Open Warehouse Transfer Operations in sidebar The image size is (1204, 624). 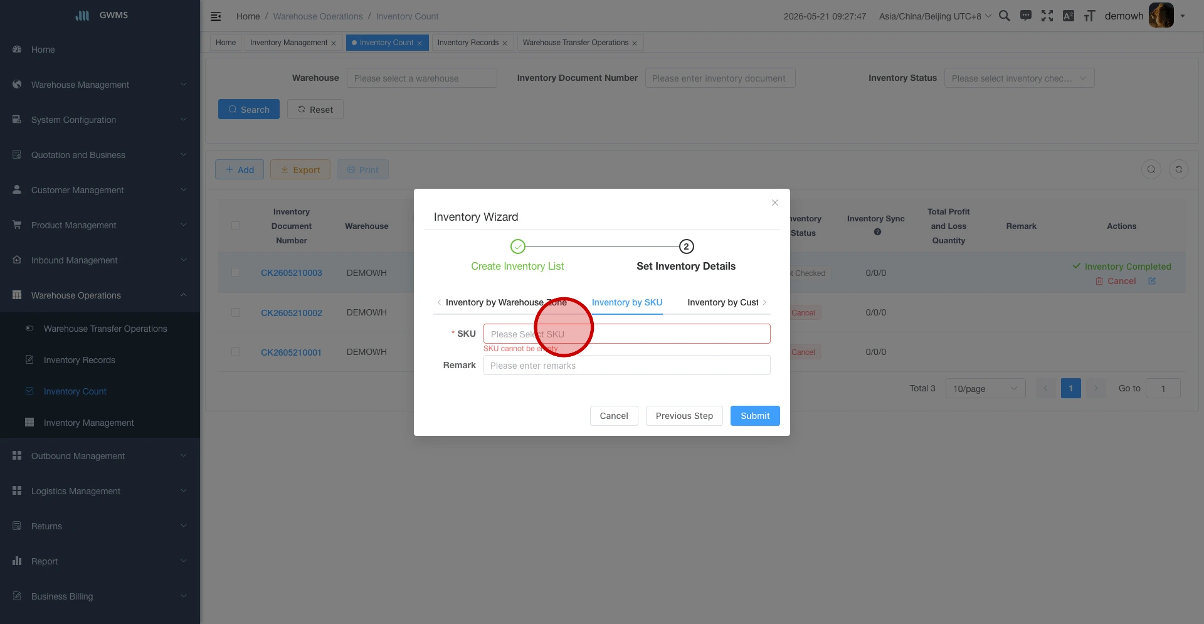(x=100, y=329)
